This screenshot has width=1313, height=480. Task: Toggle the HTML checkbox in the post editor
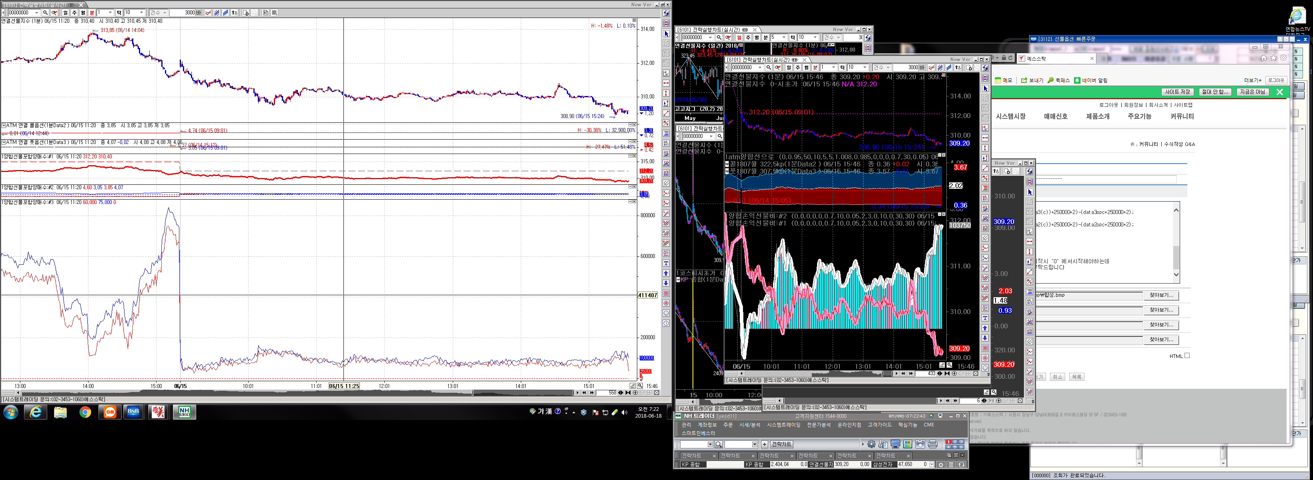point(1187,356)
